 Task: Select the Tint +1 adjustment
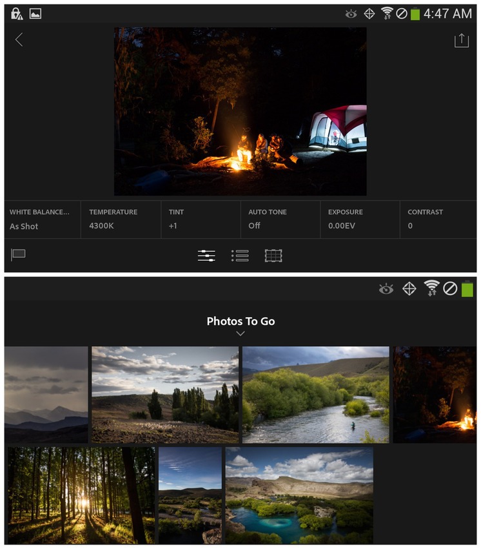[x=201, y=220]
